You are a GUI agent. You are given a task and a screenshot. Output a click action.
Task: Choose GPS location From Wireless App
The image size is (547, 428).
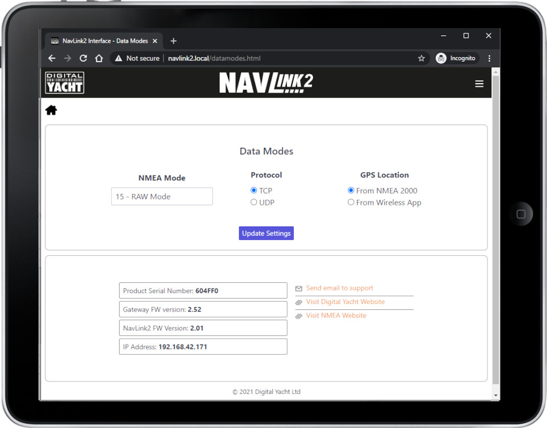[351, 203]
